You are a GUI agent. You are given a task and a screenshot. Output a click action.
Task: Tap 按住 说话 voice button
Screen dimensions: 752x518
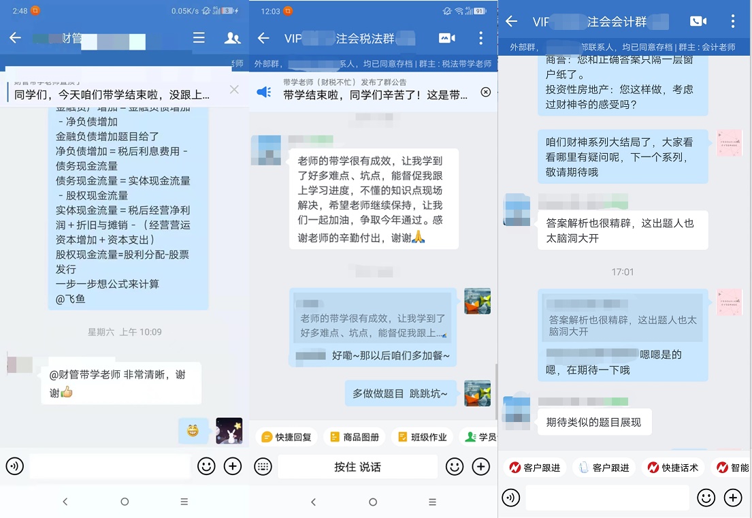point(358,467)
